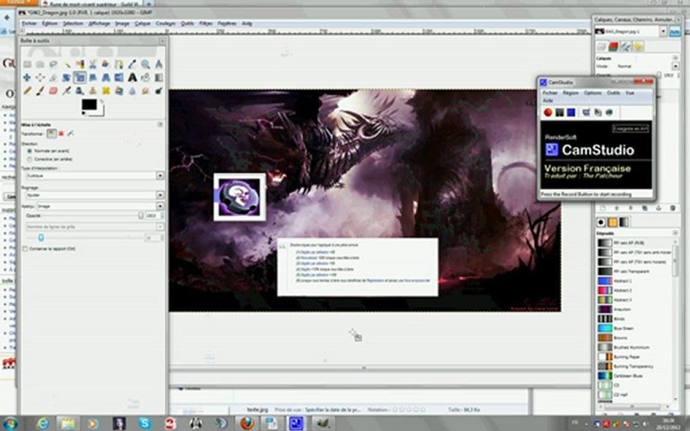Select the Alignment tool
The image size is (690, 431).
40,77
